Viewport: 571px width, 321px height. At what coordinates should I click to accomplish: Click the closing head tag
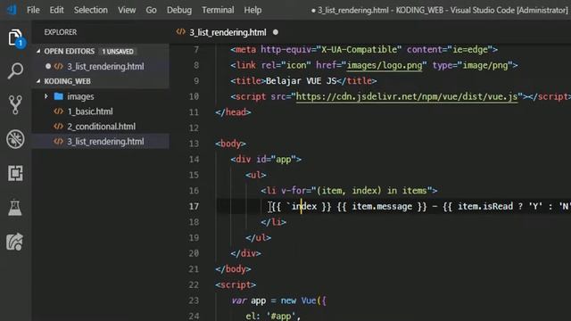[x=233, y=112]
